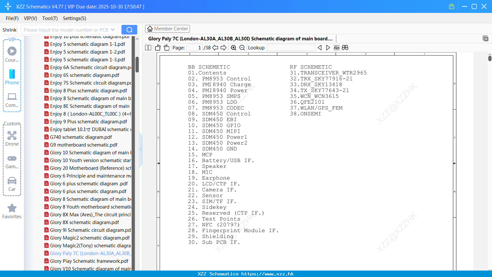Click the document viewer vertical scrollbar thumb
Image resolution: width=492 pixels, height=277 pixels.
(x=490, y=58)
